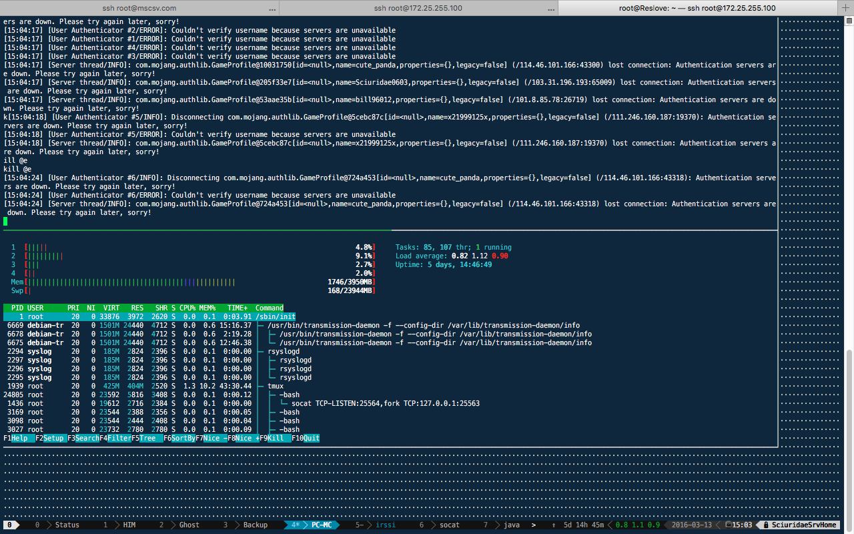854x534 pixels.
Task: Select tmux window 3 Backup
Action: pyautogui.click(x=246, y=525)
